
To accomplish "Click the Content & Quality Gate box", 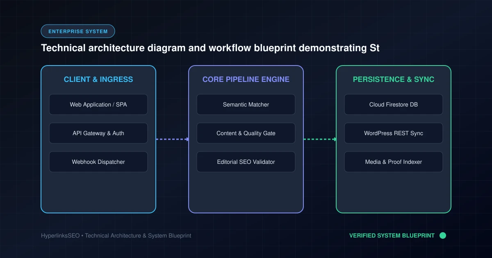I will point(246,133).
